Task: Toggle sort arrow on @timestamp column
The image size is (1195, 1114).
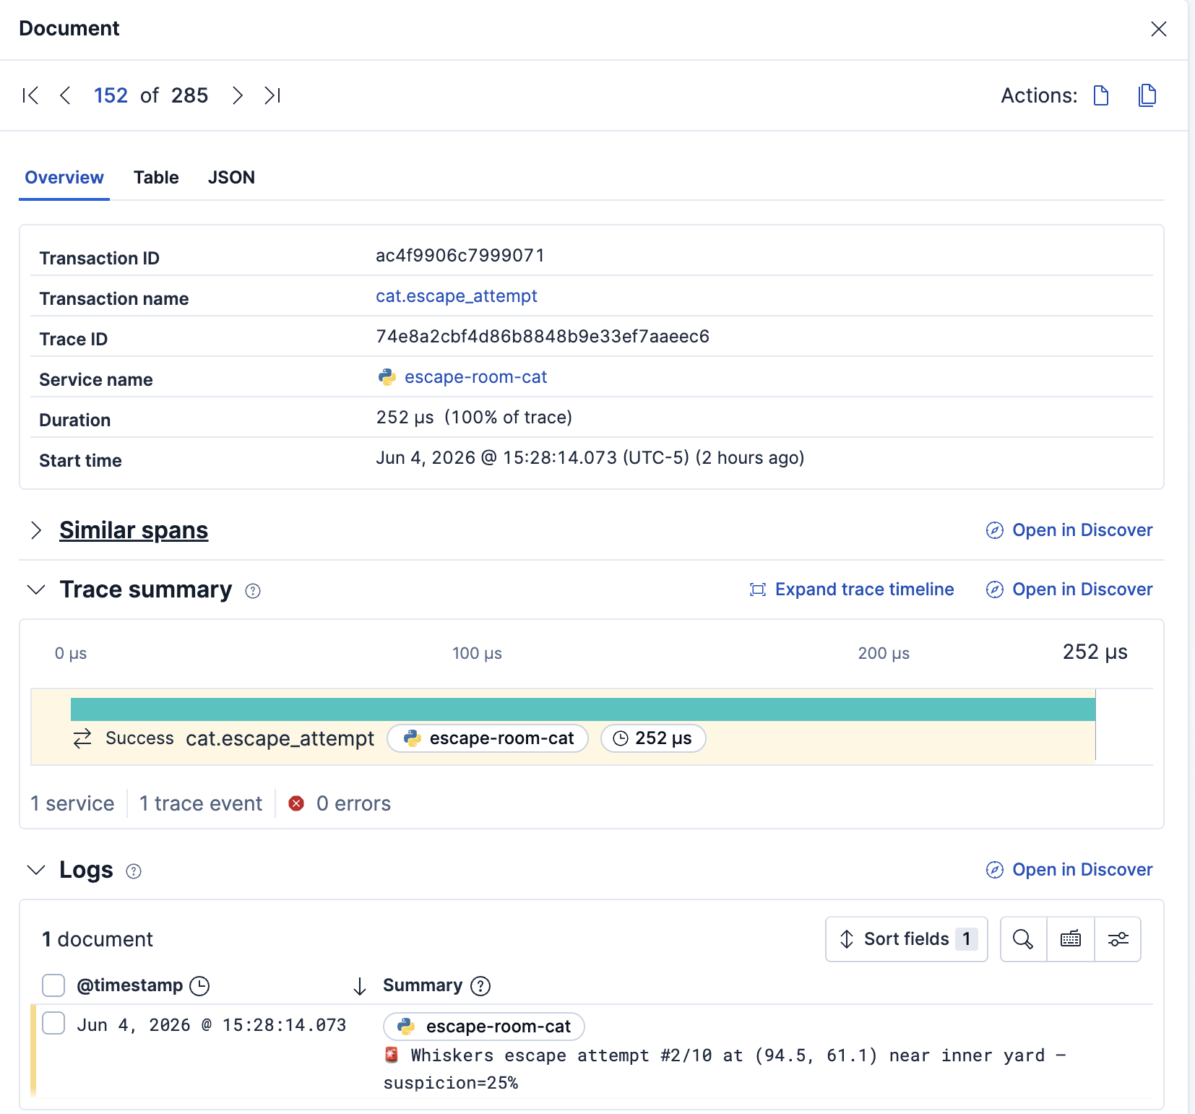Action: pyautogui.click(x=360, y=986)
